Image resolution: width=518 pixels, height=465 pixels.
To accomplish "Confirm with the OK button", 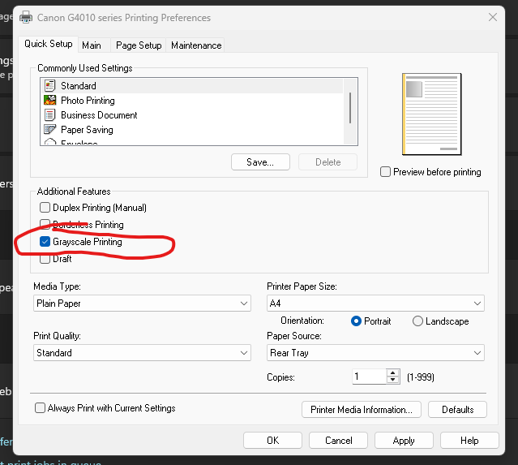I will point(272,440).
